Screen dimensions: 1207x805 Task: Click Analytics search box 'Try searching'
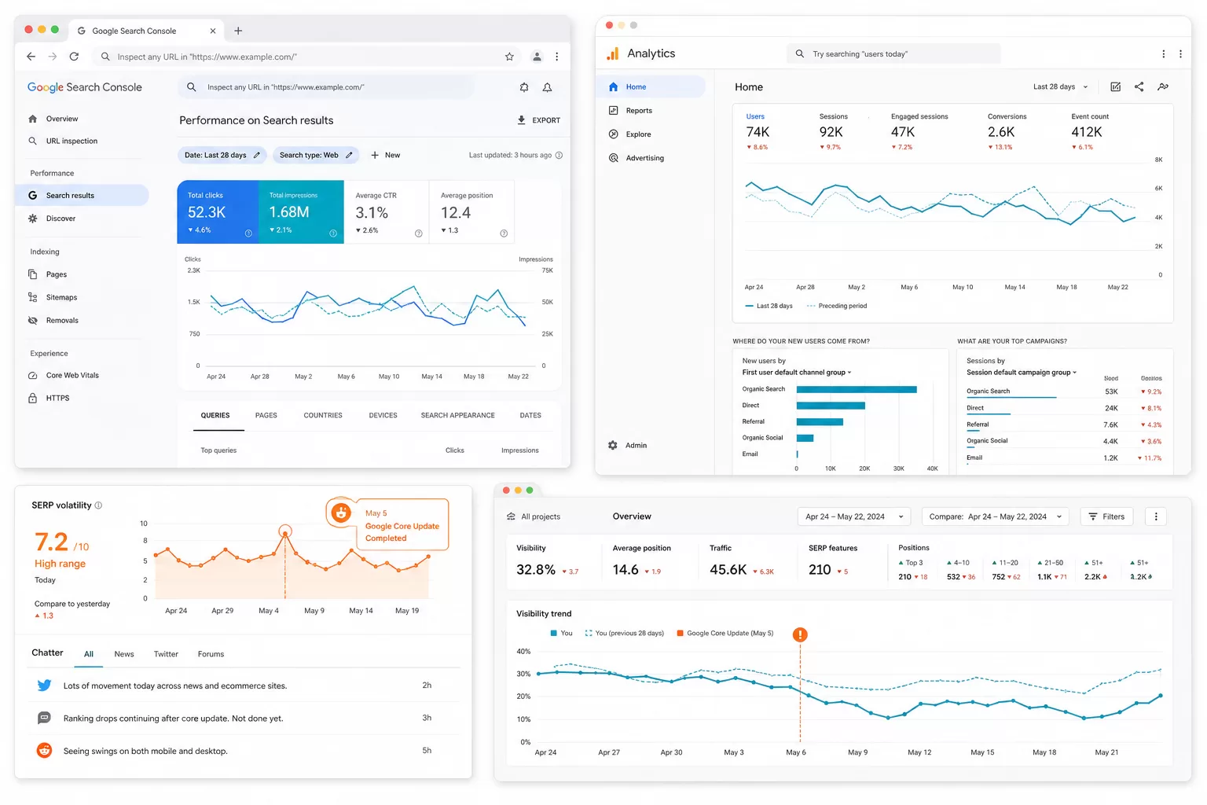tap(893, 54)
